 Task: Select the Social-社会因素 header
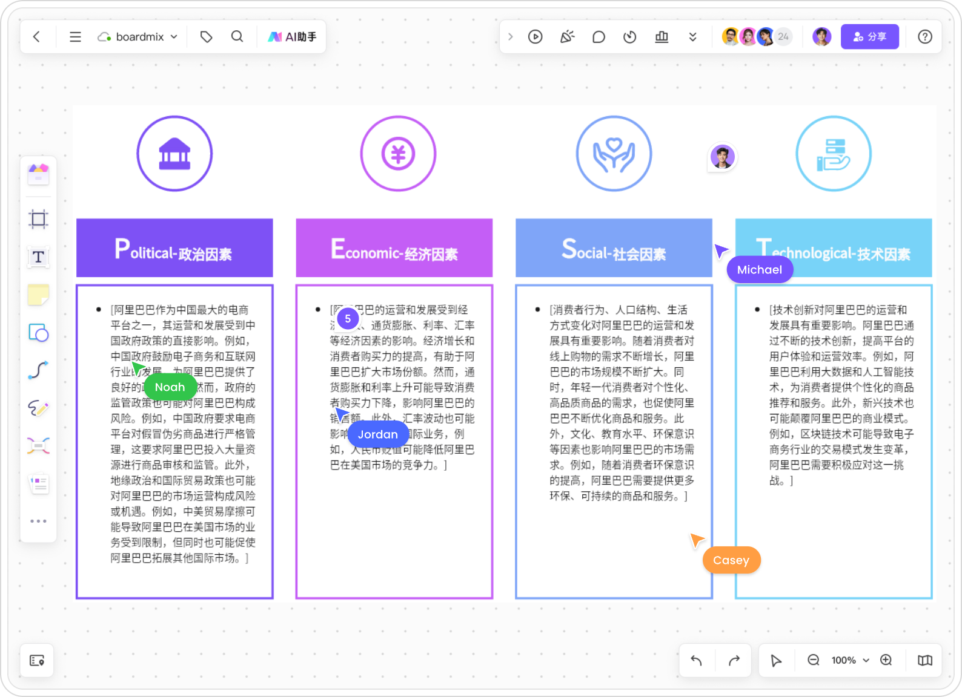tap(614, 248)
